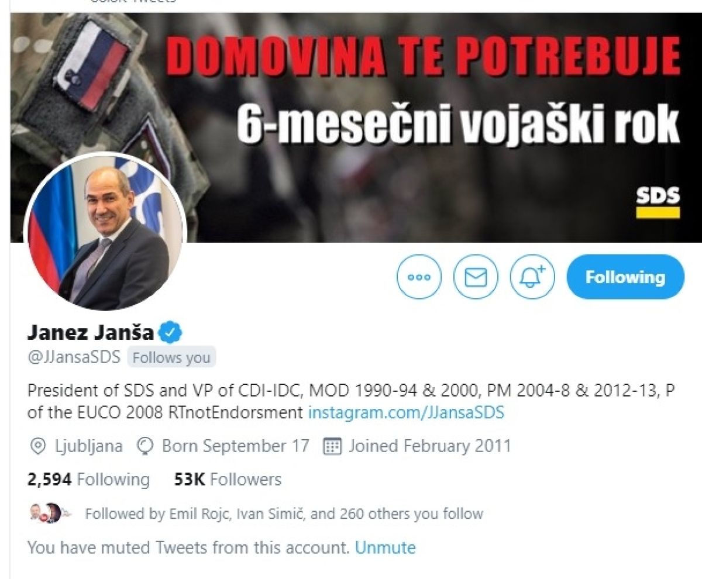The height and width of the screenshot is (579, 702).
Task: Click the envelope message icon
Action: click(476, 277)
